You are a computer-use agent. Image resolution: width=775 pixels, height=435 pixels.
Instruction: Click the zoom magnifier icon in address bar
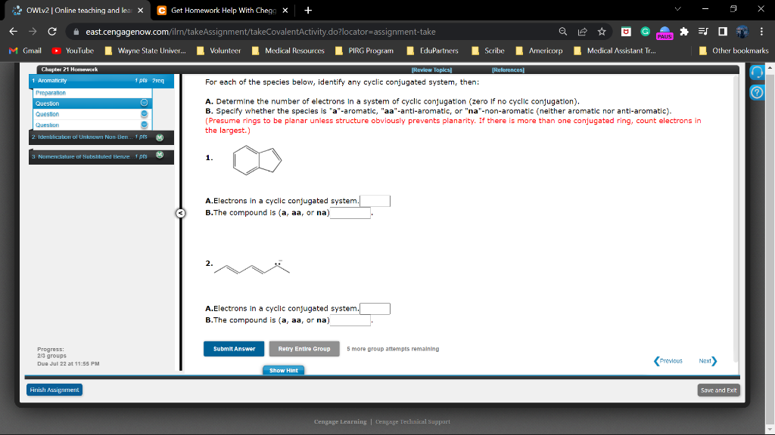click(x=563, y=32)
